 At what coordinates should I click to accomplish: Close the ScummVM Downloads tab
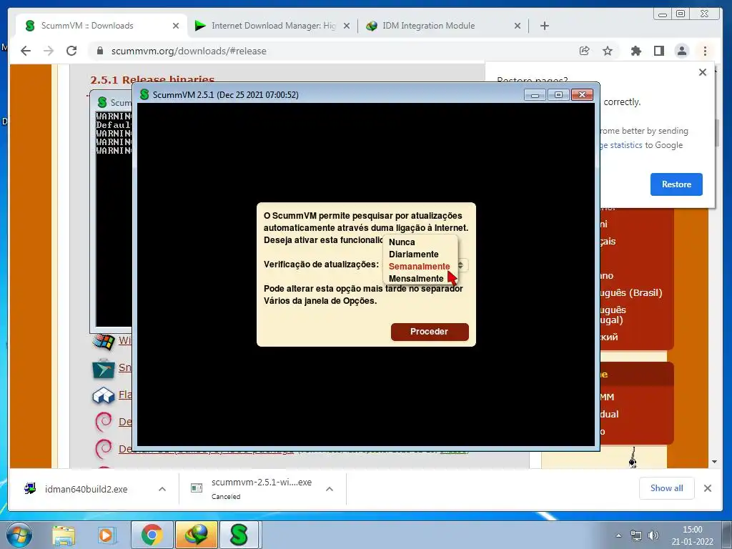[x=176, y=26]
